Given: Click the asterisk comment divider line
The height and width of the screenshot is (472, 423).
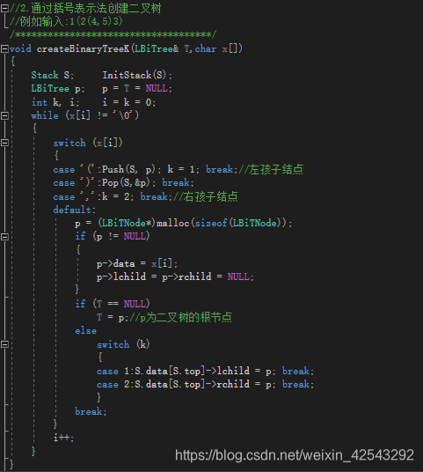Looking at the screenshot, I should click(113, 34).
